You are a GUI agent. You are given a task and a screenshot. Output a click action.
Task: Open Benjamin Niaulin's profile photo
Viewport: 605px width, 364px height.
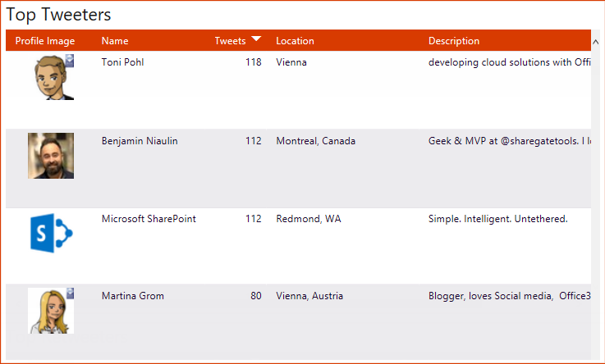point(51,156)
